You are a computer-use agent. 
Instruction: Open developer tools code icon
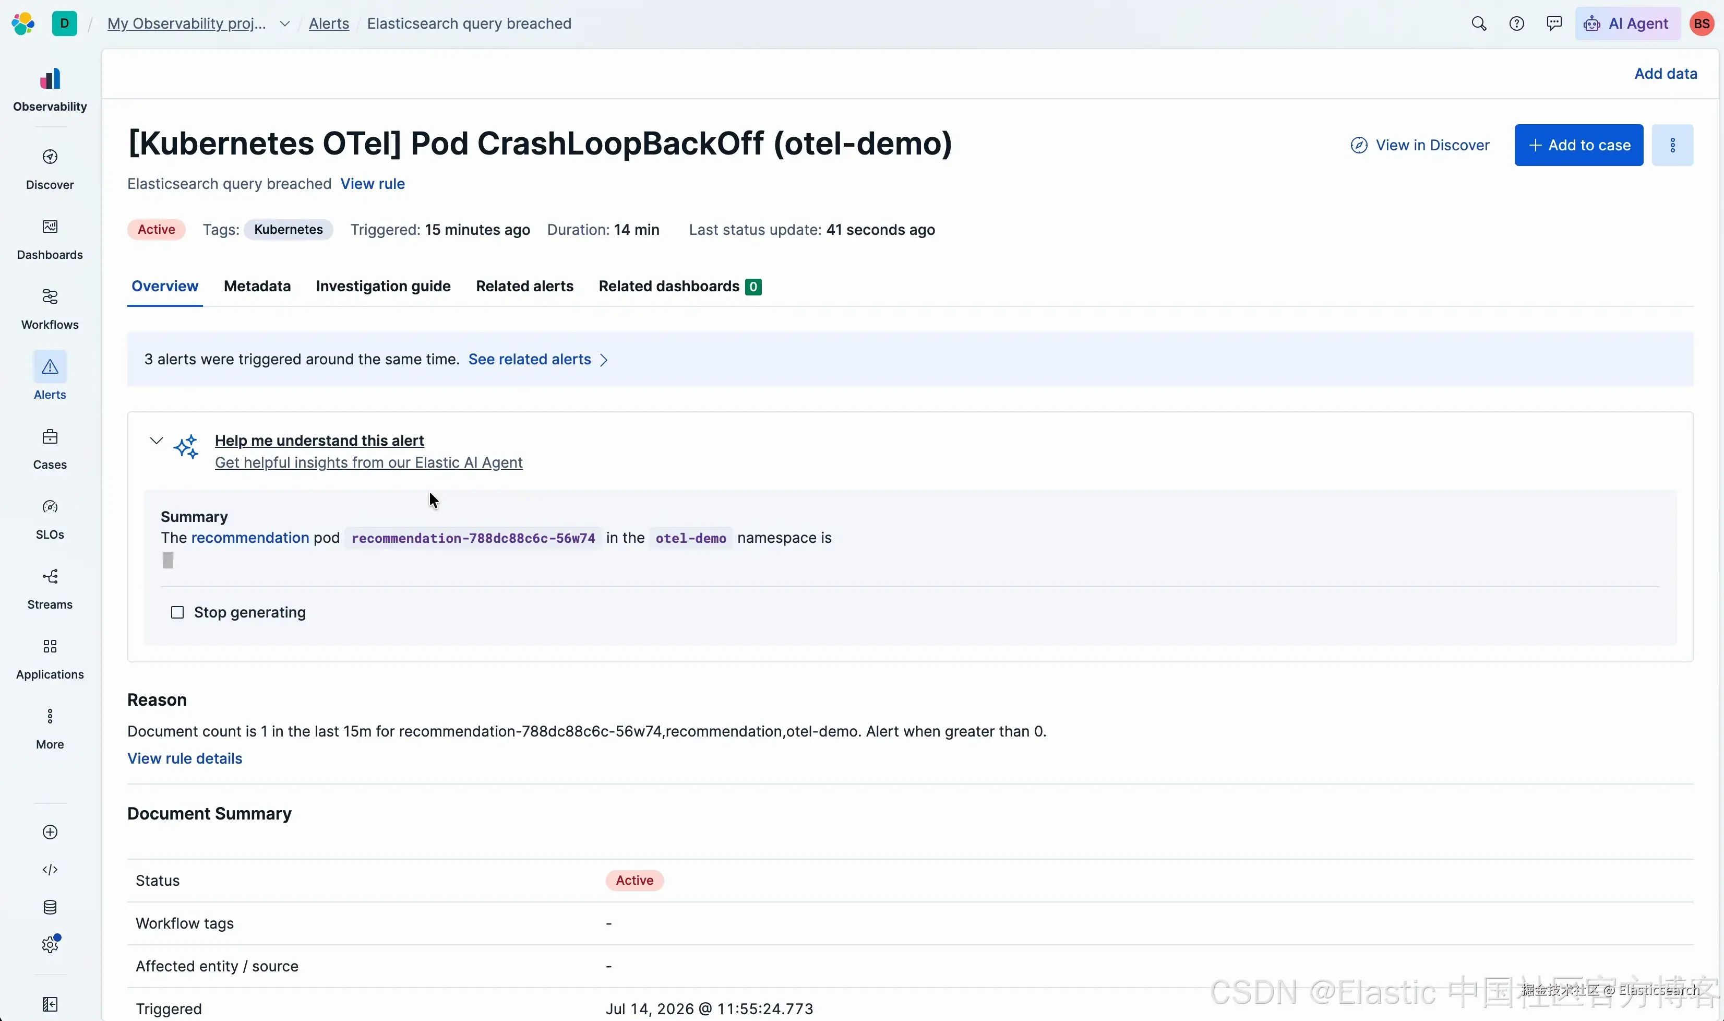[50, 870]
